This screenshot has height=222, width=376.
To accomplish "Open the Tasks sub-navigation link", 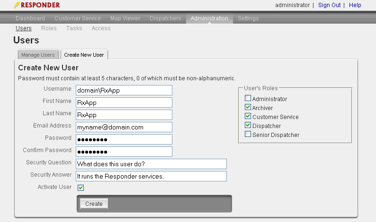I will (74, 28).
